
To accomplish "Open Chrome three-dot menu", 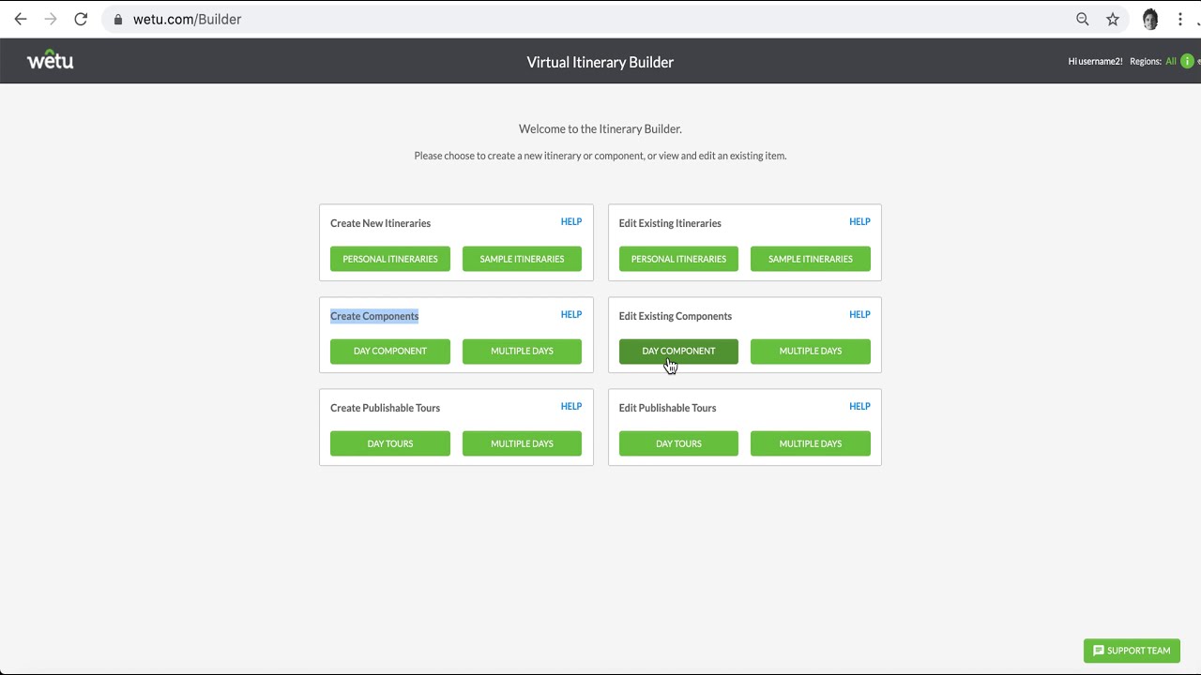I will pyautogui.click(x=1180, y=19).
